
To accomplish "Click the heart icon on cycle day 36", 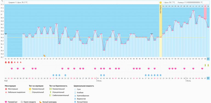I will (x=110, y=68).
